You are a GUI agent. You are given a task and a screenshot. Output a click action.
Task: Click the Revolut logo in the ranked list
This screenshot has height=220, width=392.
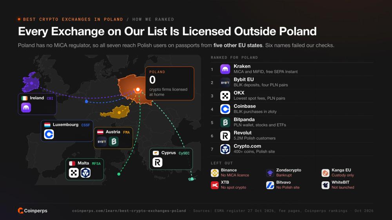pos(225,136)
